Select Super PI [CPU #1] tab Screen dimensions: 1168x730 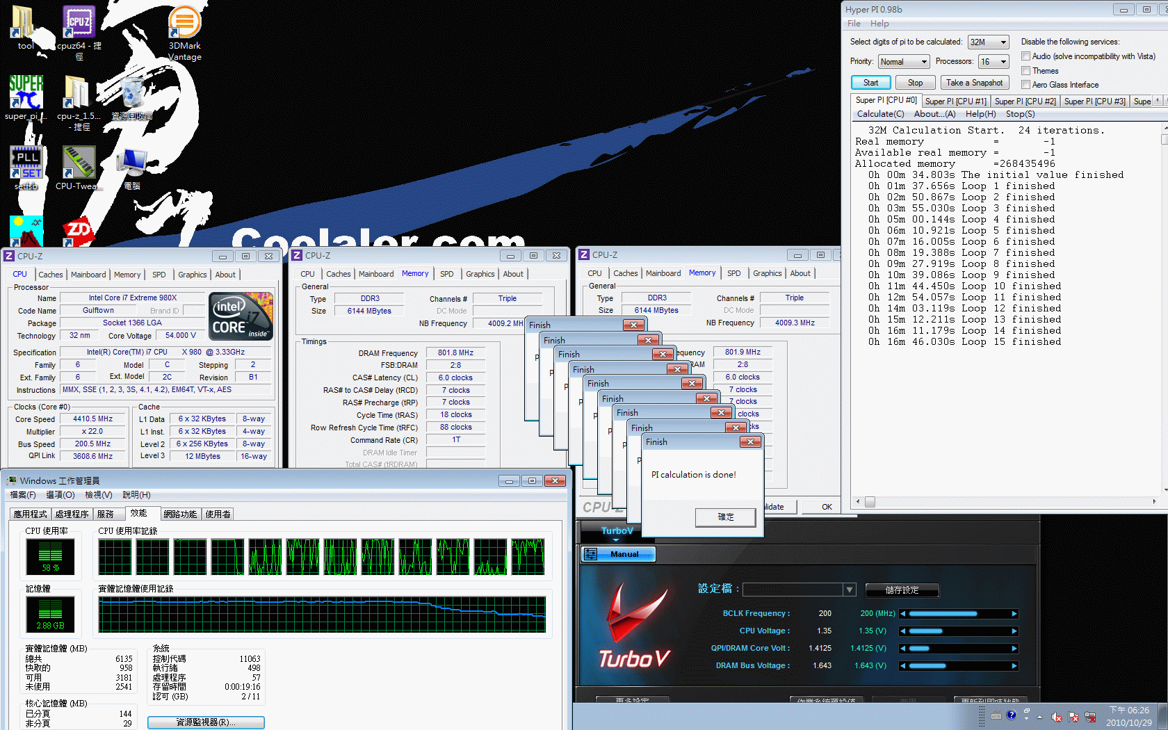point(955,101)
